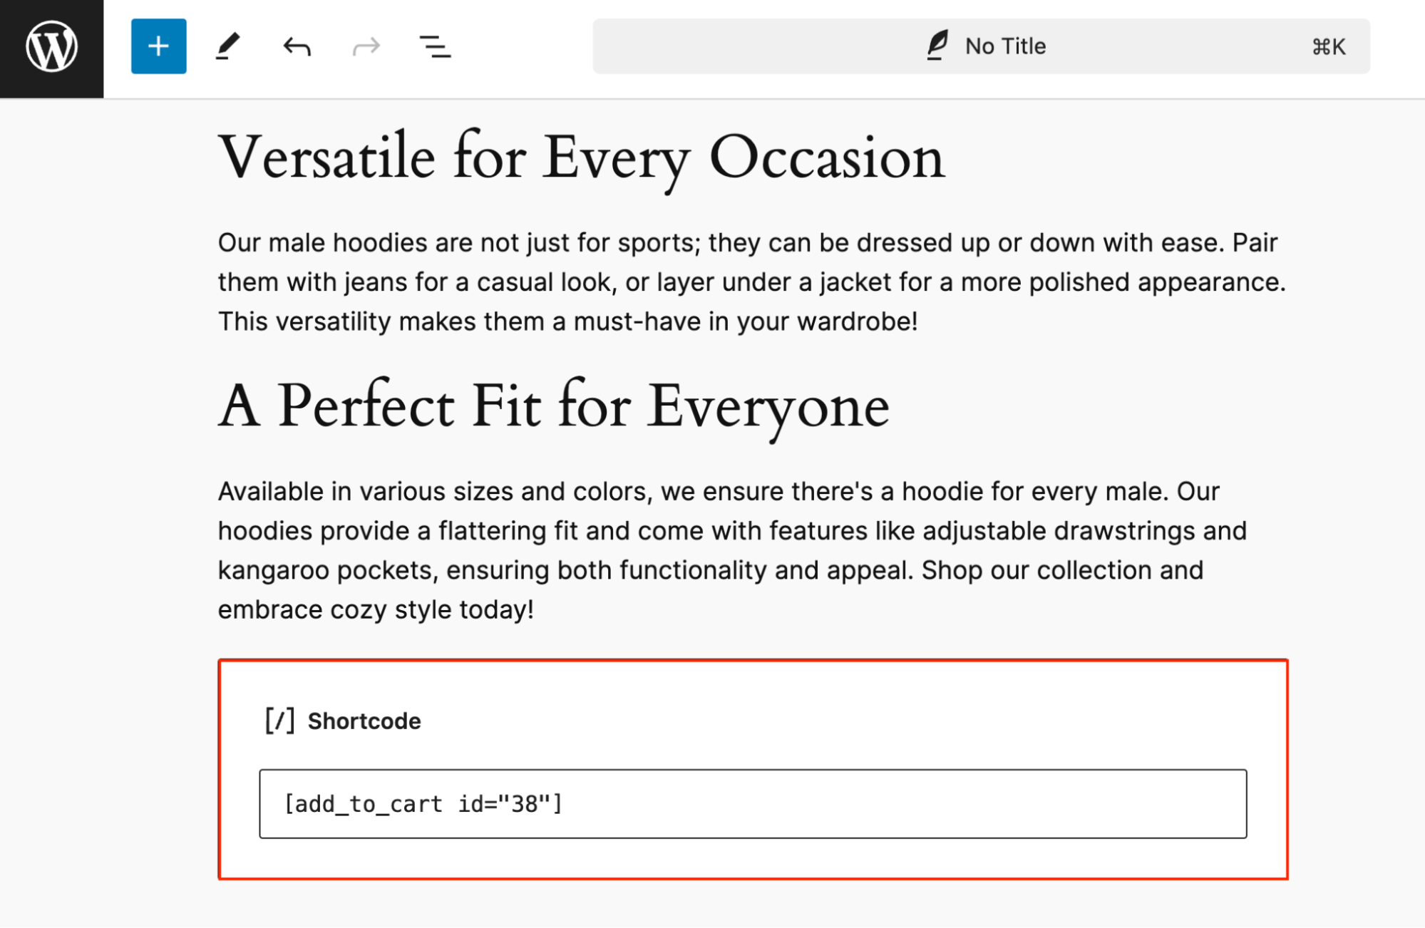Click the Shortcode block bracket icon

[279, 721]
